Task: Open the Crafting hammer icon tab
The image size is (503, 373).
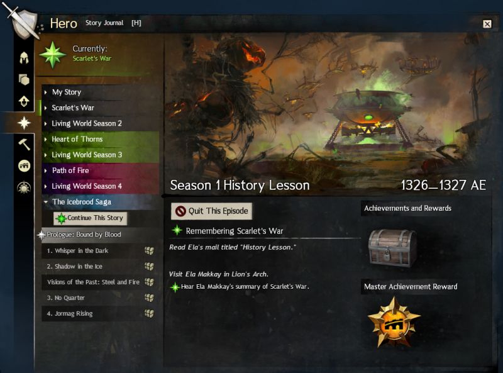Action: [x=24, y=144]
